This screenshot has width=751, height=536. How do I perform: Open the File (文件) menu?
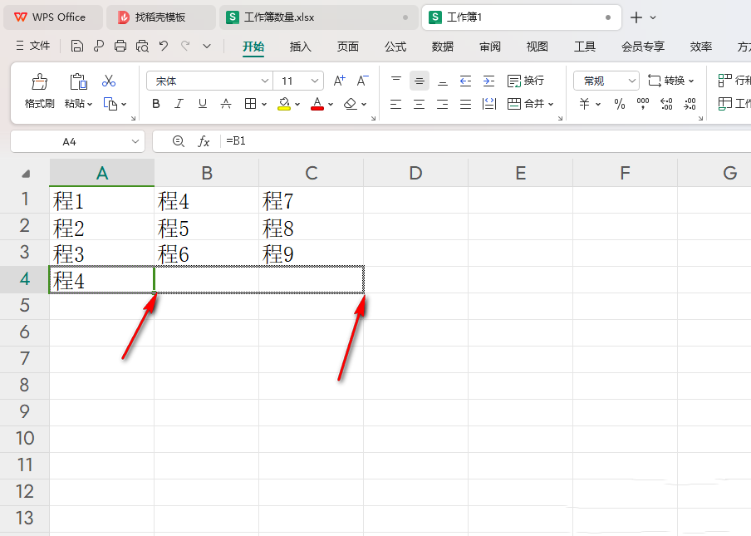33,46
